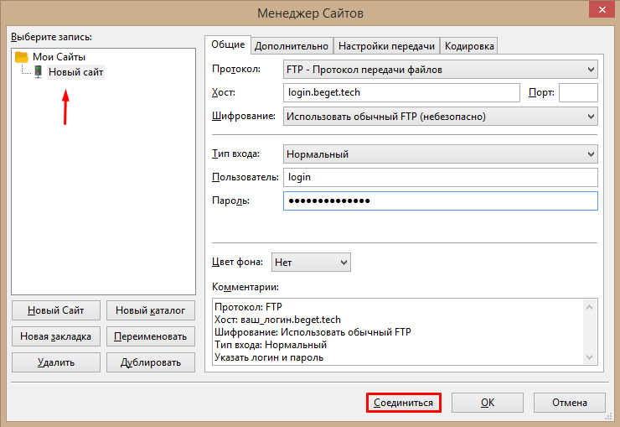Switch to the Кодировка tab
This screenshot has height=427, width=620.
point(469,46)
